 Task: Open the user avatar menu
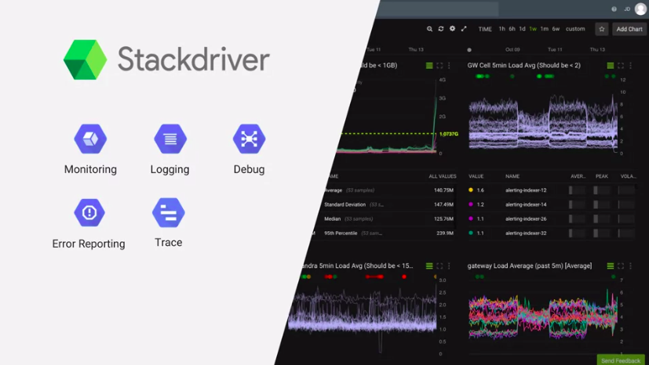(640, 9)
